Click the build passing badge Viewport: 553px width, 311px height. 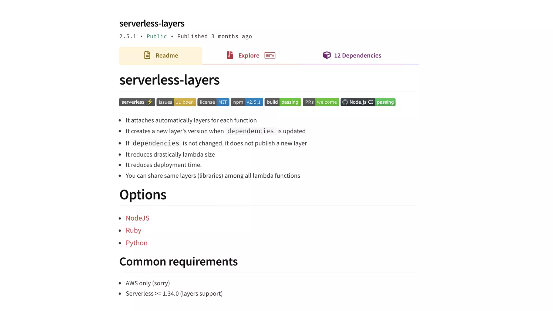[283, 102]
